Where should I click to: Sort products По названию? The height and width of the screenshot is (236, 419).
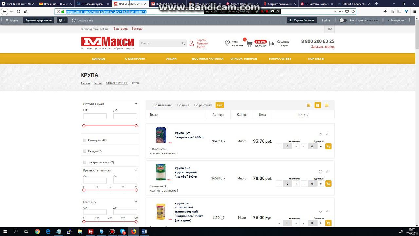tap(163, 105)
